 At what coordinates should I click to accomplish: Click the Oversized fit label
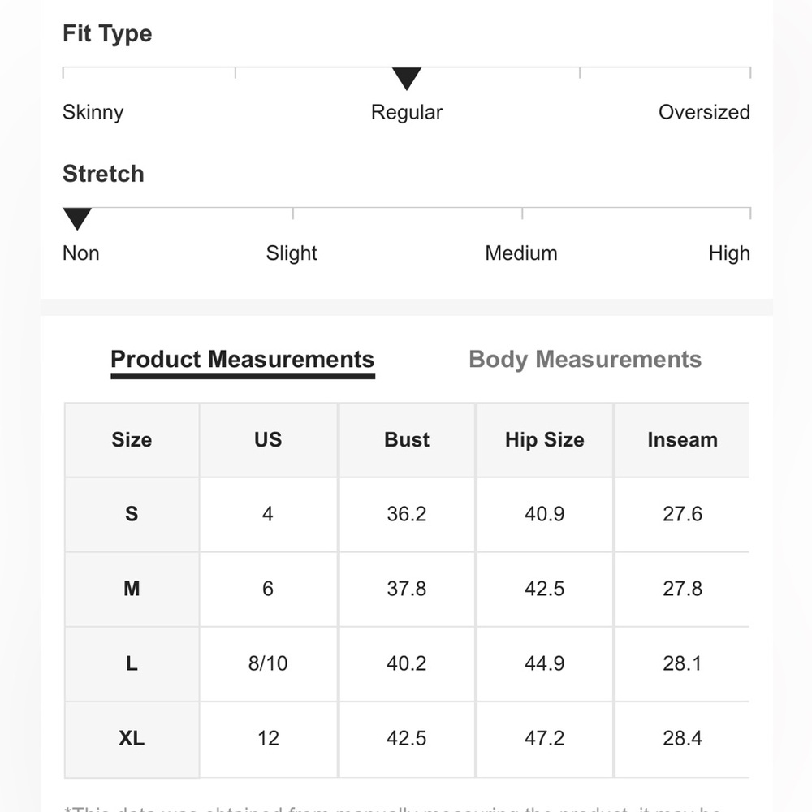click(x=704, y=112)
